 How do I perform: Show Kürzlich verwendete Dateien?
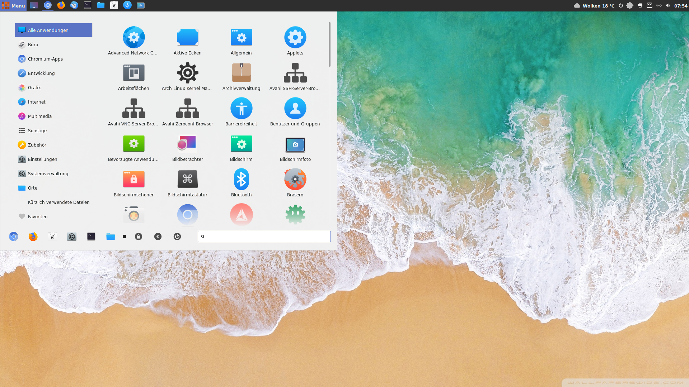(x=58, y=202)
